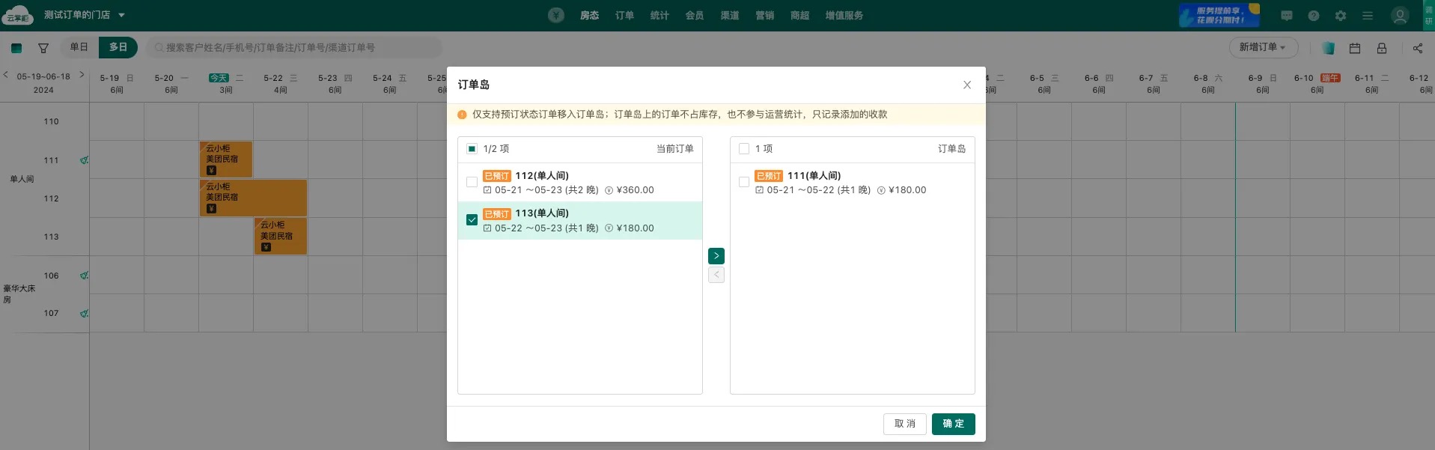The image size is (1435, 450).
Task: Click the 调研 survey tab at edge
Action: [1429, 15]
